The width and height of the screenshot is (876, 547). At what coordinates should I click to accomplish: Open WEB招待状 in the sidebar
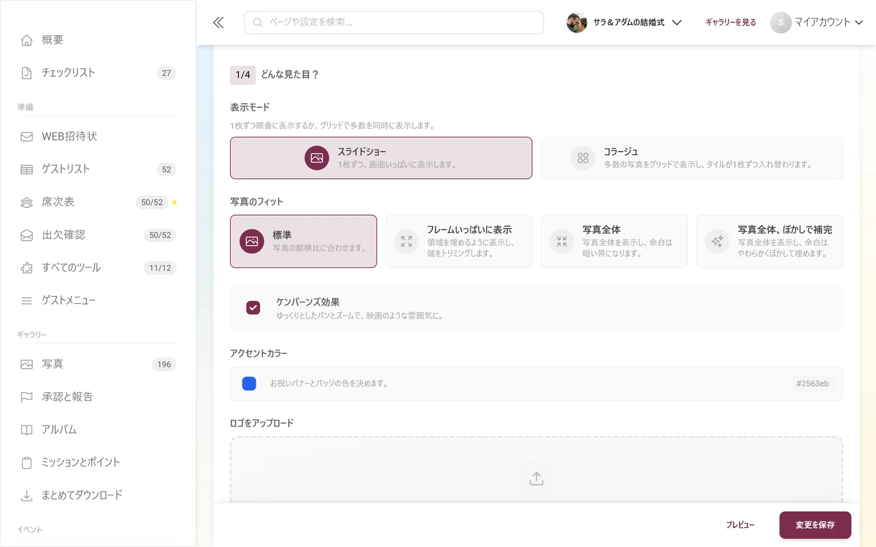tap(99, 137)
